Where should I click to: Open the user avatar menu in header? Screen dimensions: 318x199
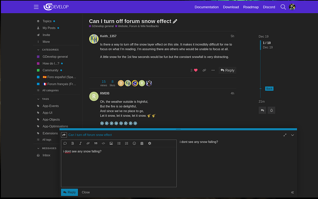tap(292, 7)
